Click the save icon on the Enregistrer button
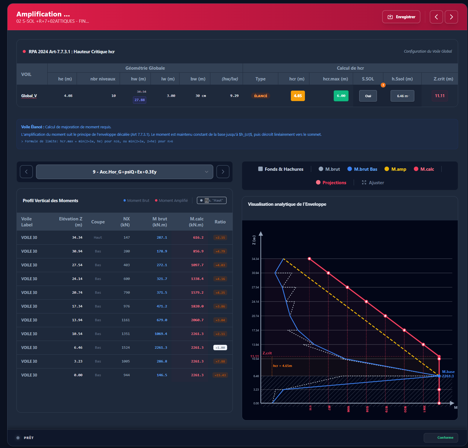The height and width of the screenshot is (448, 468). pos(390,17)
